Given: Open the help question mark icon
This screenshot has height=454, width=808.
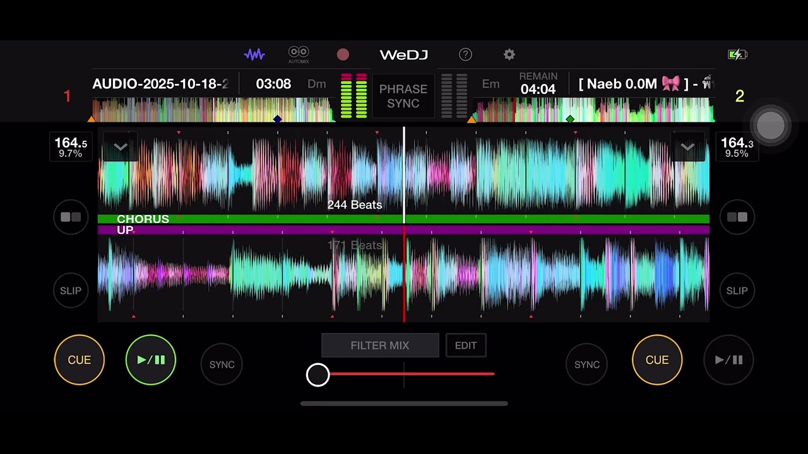Looking at the screenshot, I should point(465,55).
